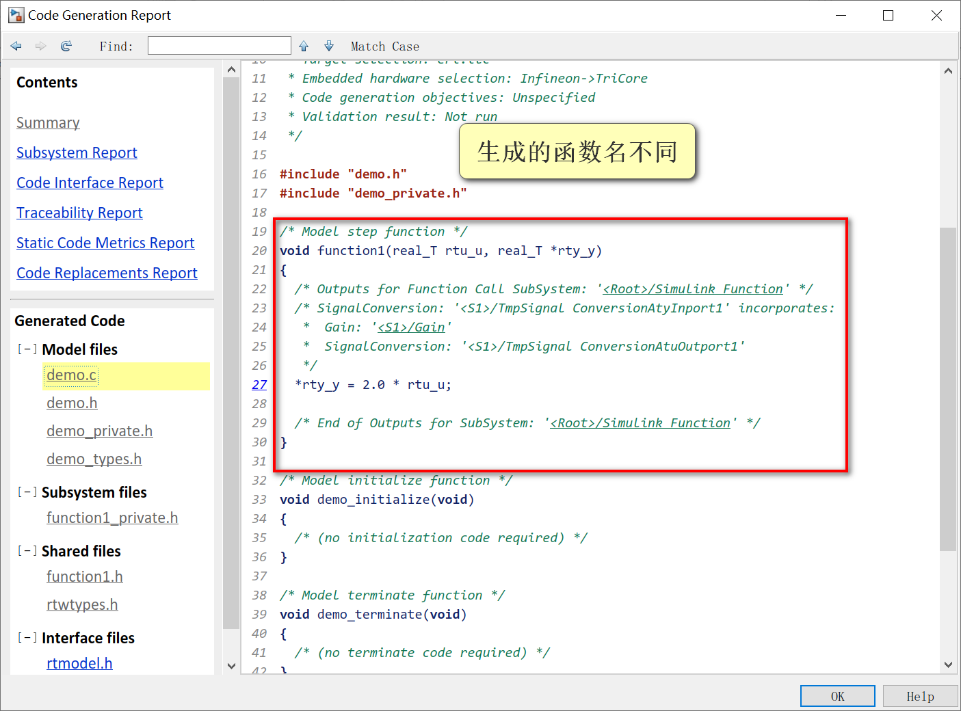Close the Code Generation Report window
This screenshot has height=711, width=961.
click(936, 15)
